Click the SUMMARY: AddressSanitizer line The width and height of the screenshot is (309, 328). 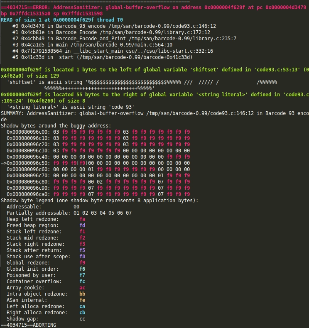(x=154, y=116)
